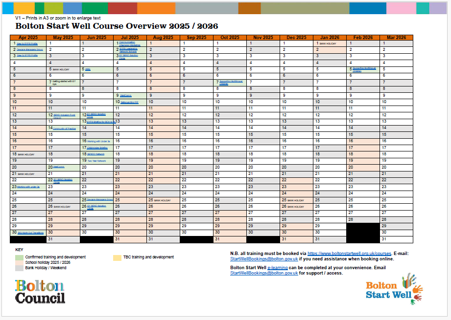Open Childminder Briefing link on 17 June
Screen dimensions: 451x320
[97, 148]
